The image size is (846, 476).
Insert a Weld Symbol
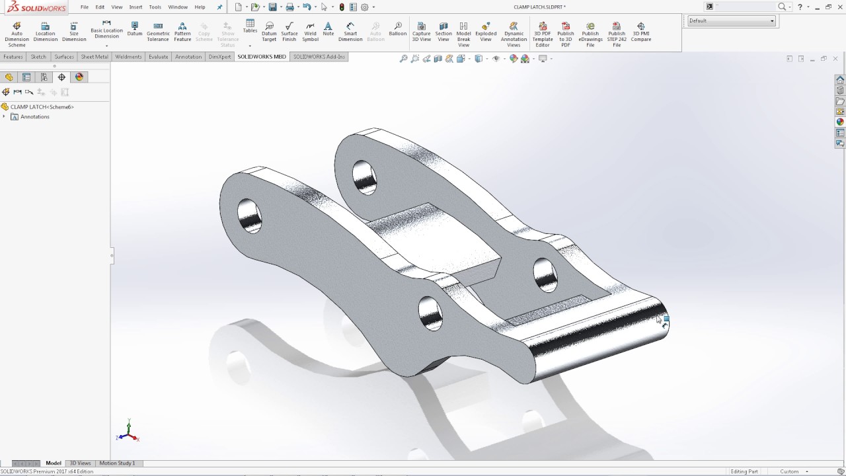tap(310, 32)
